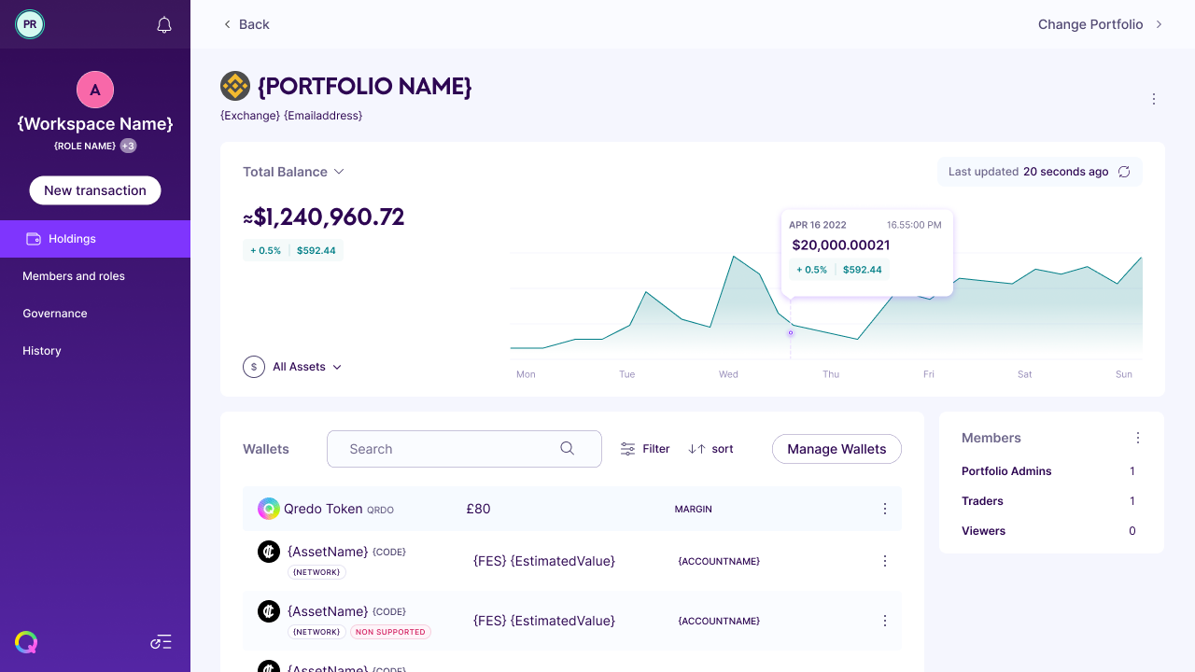Click the highlighted data point on chart
1195x672 pixels.
(791, 332)
